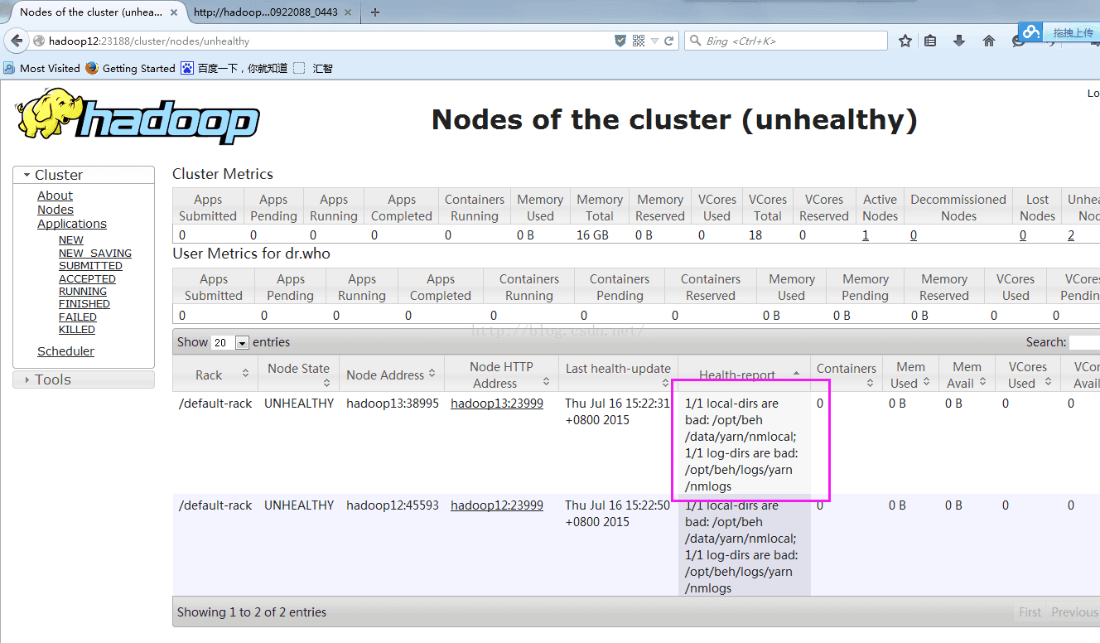Click the First pagination button
This screenshot has height=643, width=1100.
pyautogui.click(x=1030, y=612)
